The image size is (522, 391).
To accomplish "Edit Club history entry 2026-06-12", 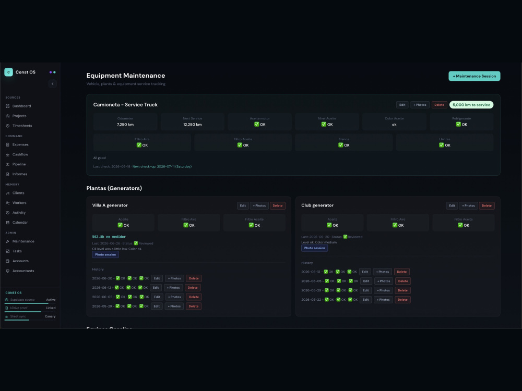I will tap(365, 272).
